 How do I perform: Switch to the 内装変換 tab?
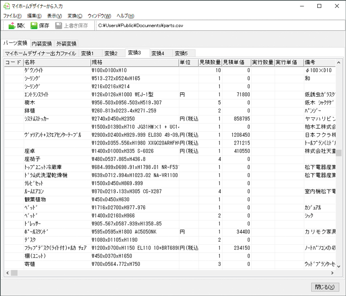(x=41, y=43)
